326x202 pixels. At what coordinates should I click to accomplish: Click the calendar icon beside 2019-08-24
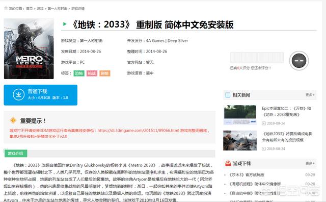pyautogui.click(x=264, y=148)
